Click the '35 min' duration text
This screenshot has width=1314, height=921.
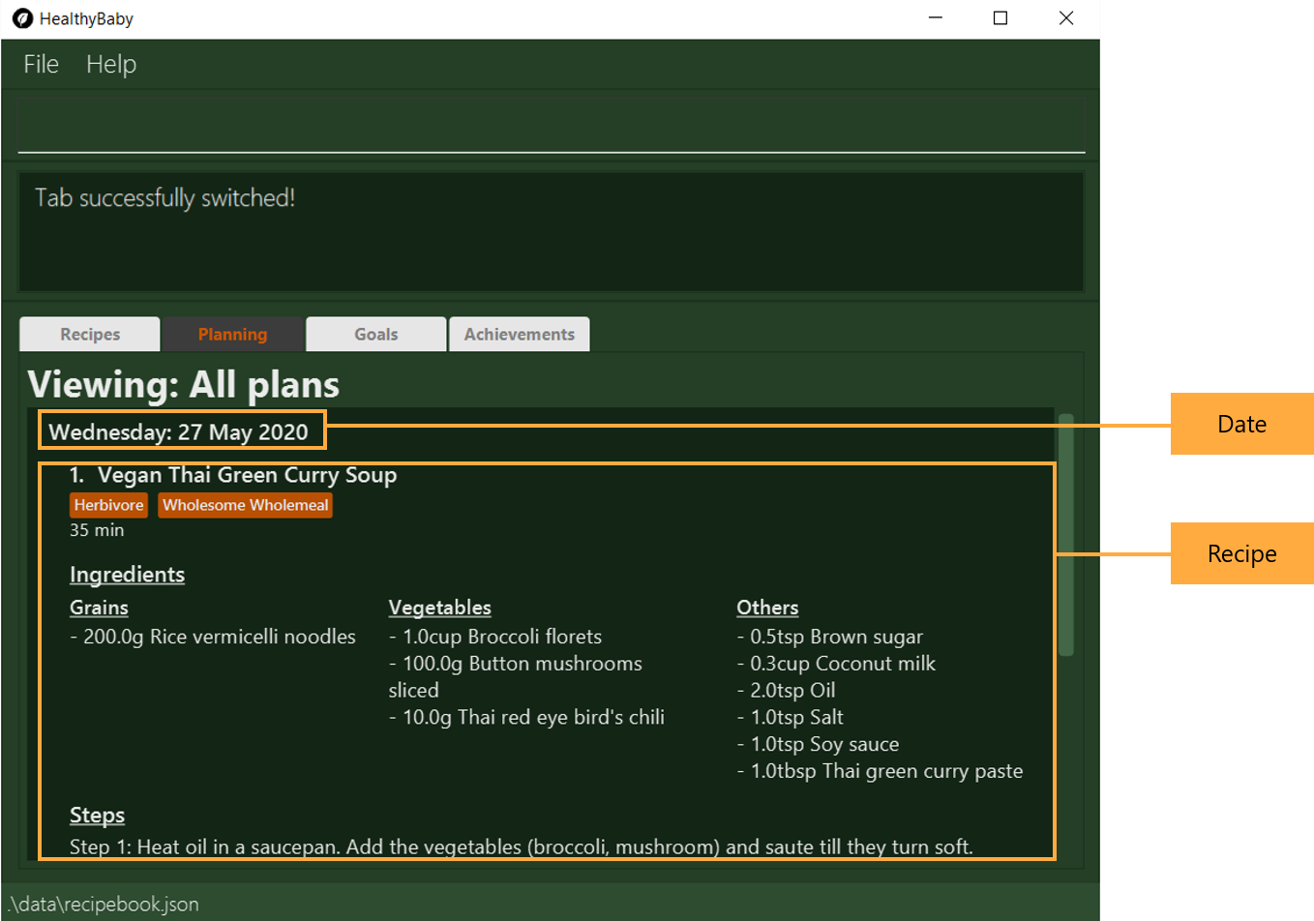(97, 530)
